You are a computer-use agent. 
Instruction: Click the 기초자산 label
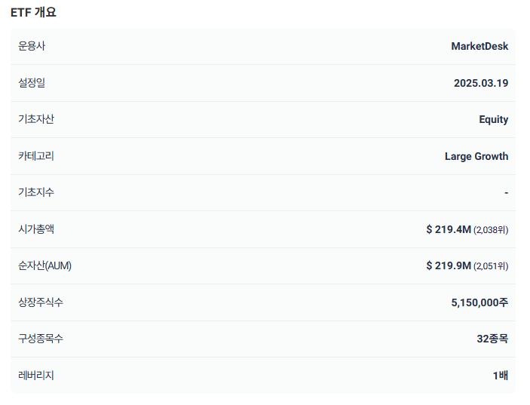click(36, 119)
